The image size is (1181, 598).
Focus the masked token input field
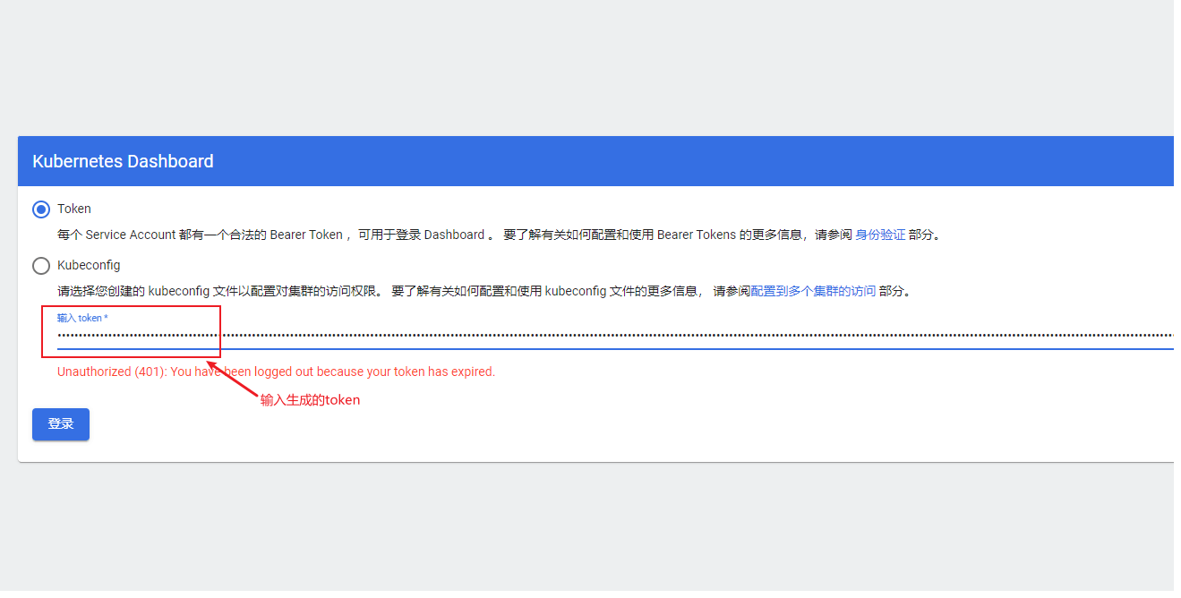pyautogui.click(x=615, y=336)
